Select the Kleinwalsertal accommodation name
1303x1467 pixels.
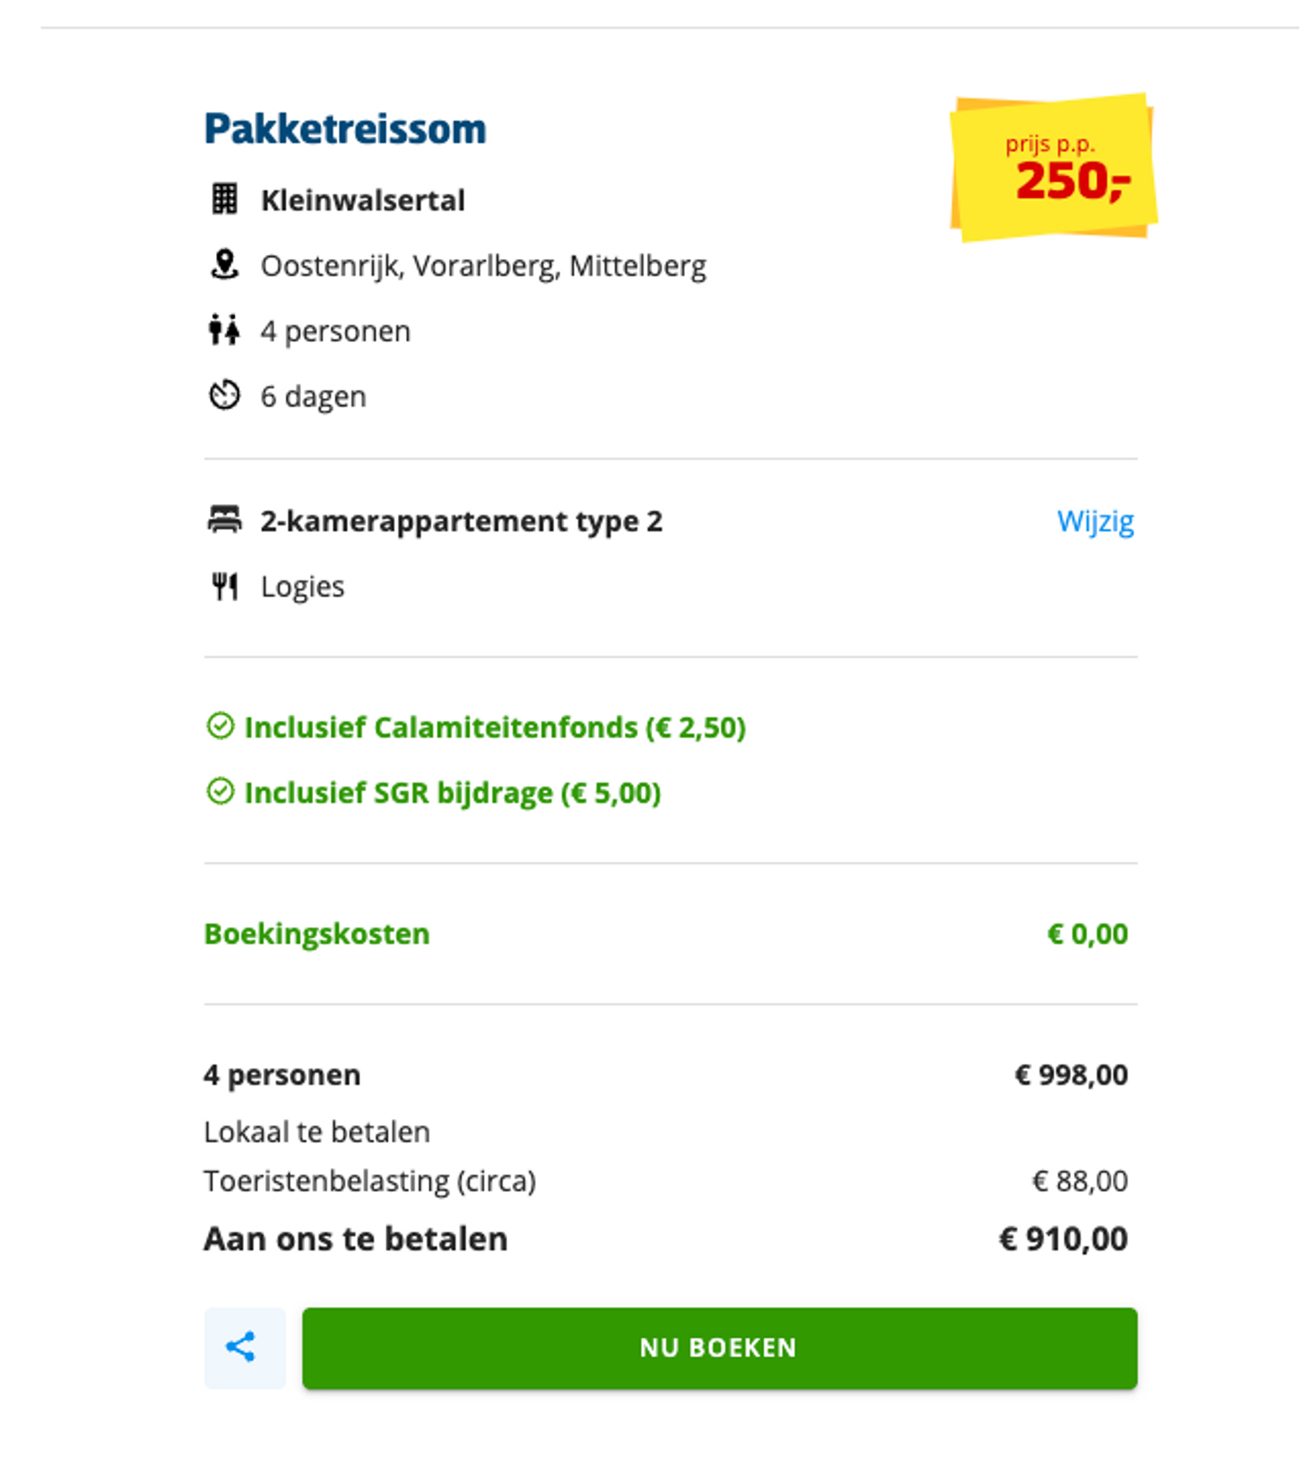(x=362, y=200)
